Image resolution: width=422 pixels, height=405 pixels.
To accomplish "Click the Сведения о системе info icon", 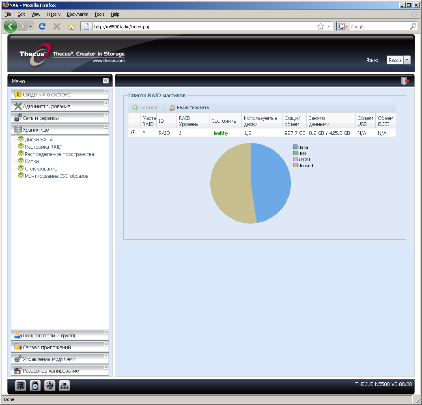I will [18, 94].
